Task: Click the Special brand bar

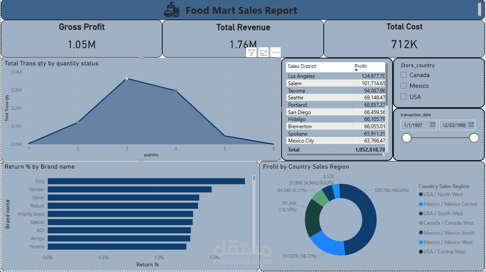Action: (120, 222)
